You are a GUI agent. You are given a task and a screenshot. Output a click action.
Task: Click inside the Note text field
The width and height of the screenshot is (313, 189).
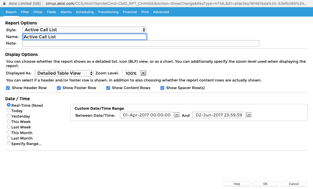[x=141, y=43]
